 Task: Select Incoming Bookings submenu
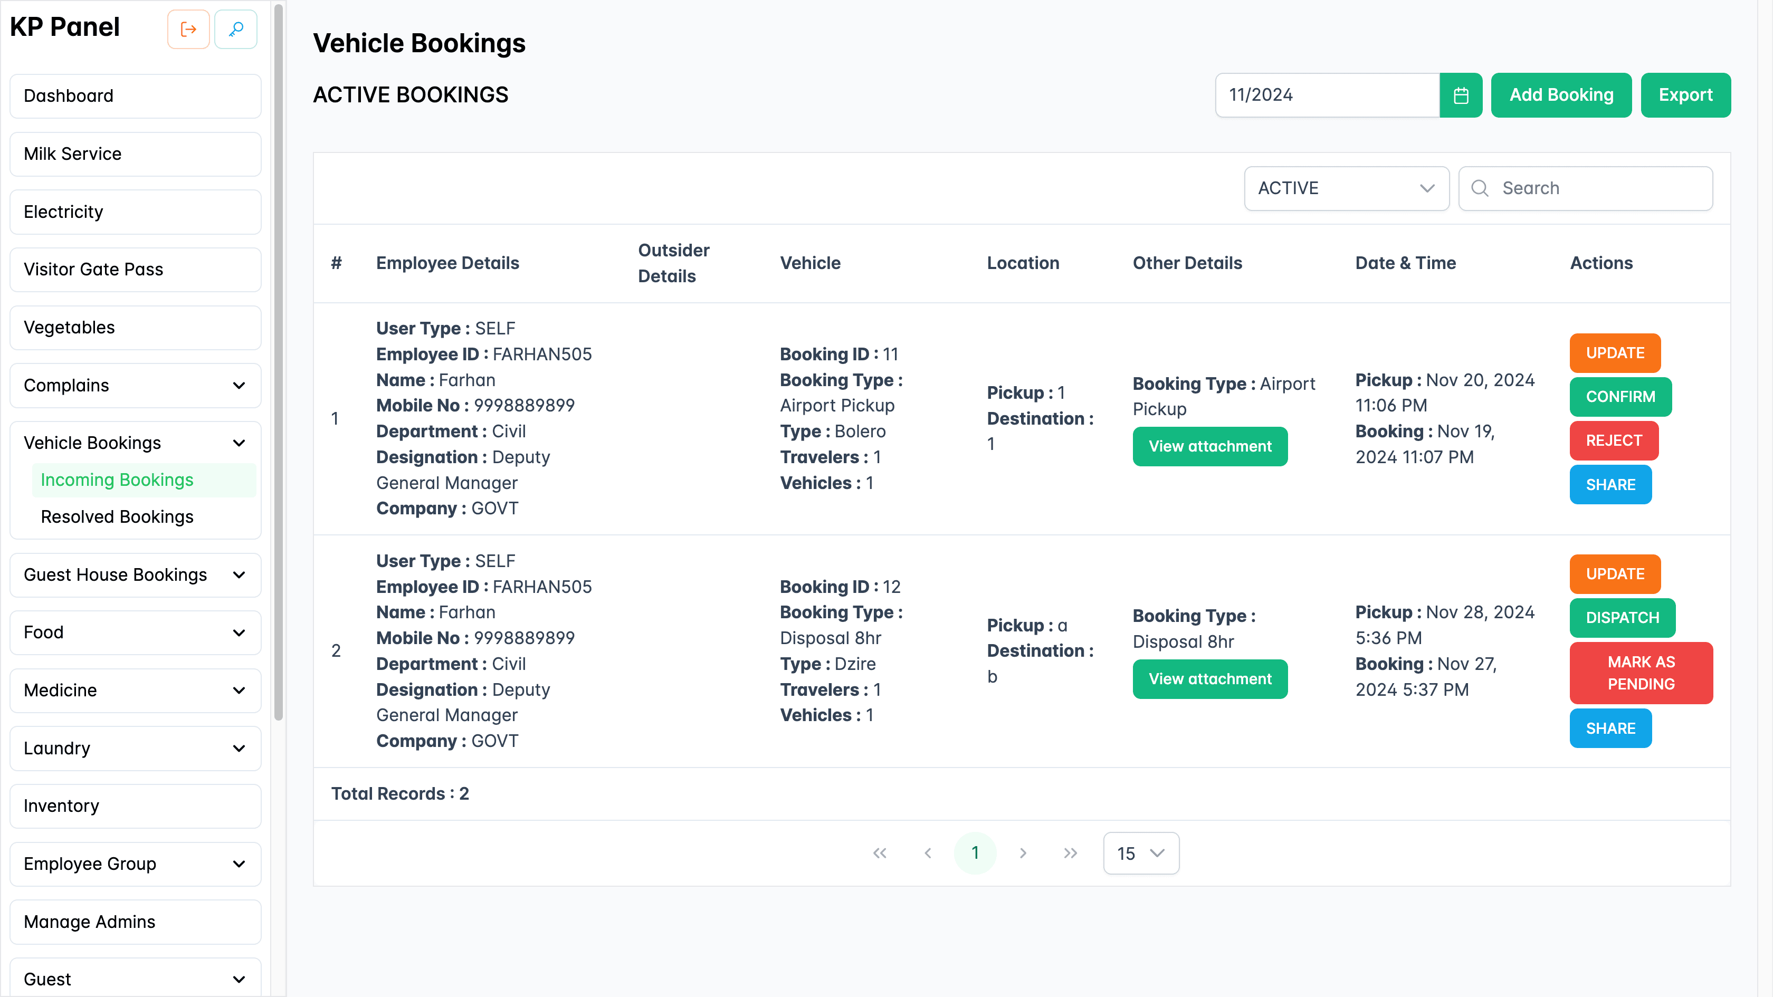coord(144,480)
